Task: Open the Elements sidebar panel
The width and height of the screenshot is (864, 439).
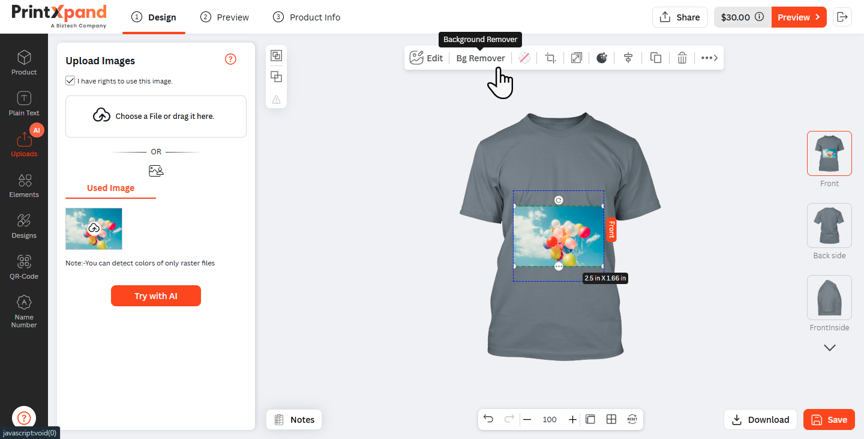Action: tap(24, 185)
